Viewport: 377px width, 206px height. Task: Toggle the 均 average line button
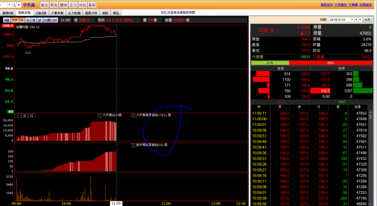(21, 20)
